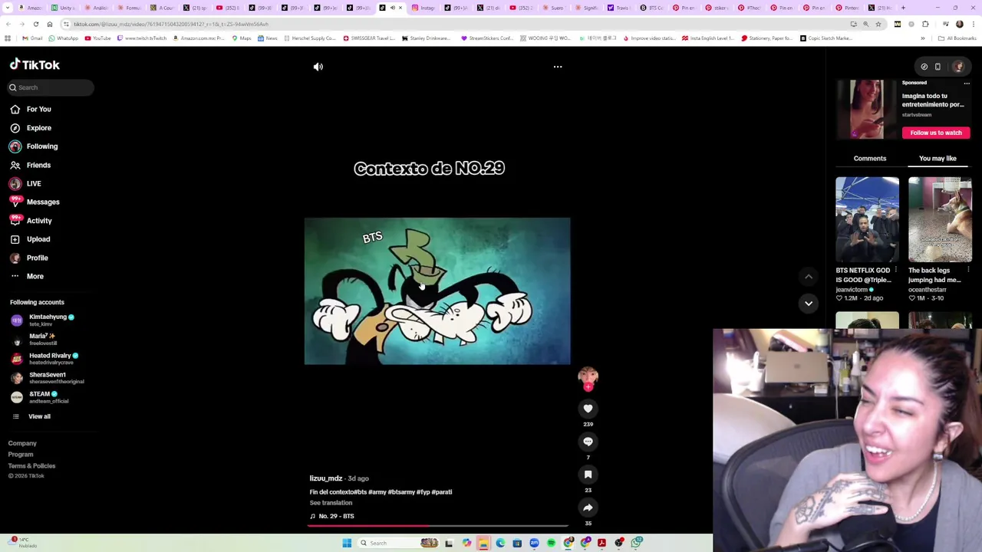Open a new browser tab
Viewport: 982px width, 552px height.
(903, 8)
